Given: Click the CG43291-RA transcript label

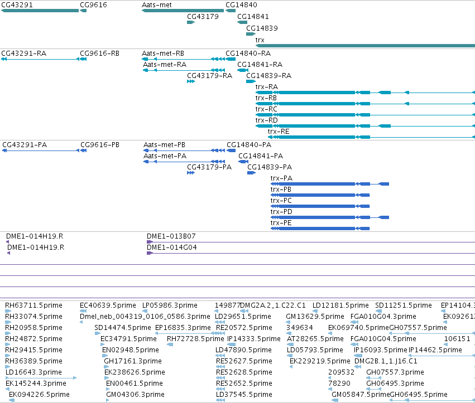Looking at the screenshot, I should point(24,54).
